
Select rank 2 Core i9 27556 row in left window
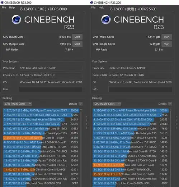tap(41, 115)
